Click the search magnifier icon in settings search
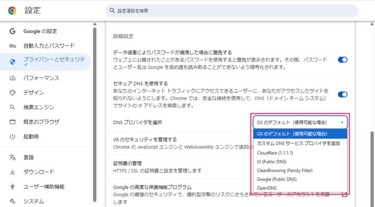The width and height of the screenshot is (375, 207). [x=112, y=10]
